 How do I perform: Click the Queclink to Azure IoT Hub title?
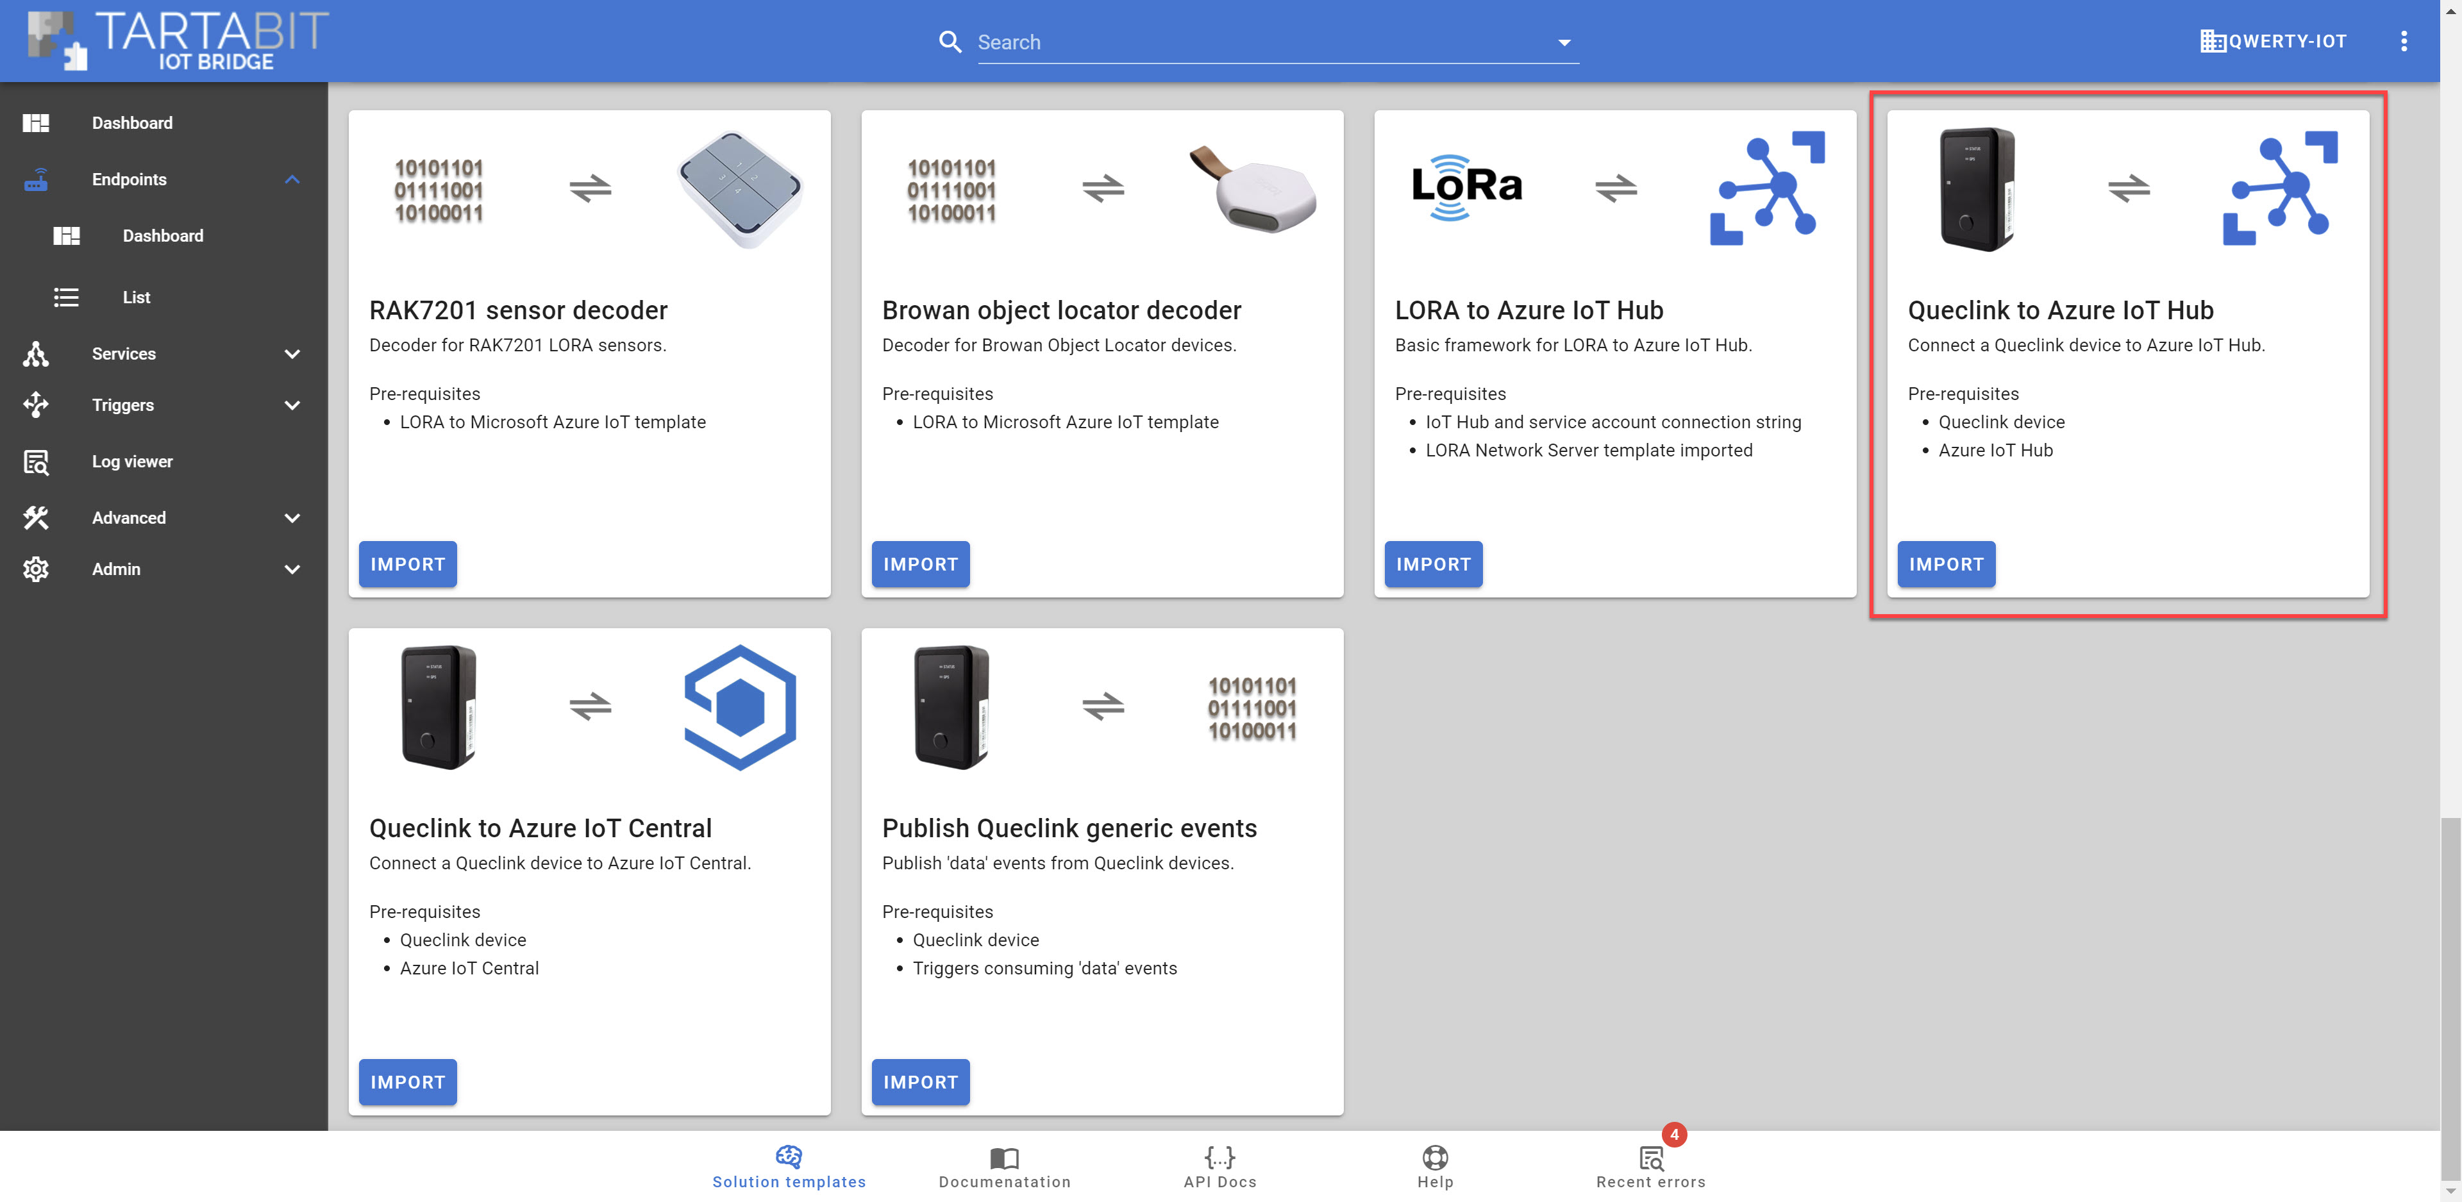pos(2061,310)
